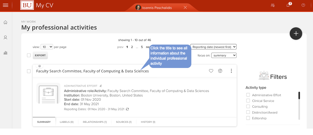Open the profile person icon in sidebar
Viewport: 313px width, 135px height.
tap(5, 38)
